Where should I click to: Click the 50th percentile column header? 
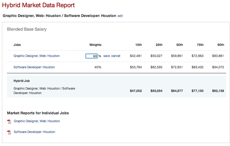[179, 45]
